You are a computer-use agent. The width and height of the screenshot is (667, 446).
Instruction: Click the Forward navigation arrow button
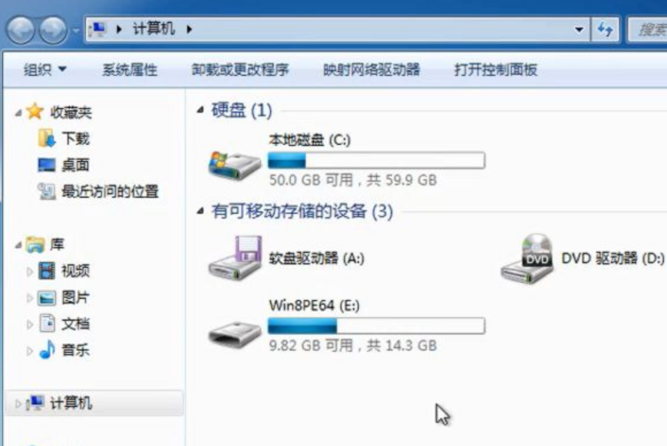[x=53, y=30]
